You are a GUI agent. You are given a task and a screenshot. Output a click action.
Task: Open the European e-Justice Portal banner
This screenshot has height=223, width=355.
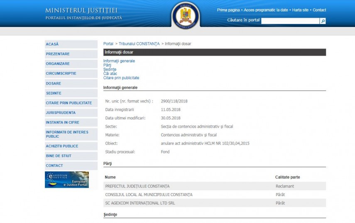67,179
